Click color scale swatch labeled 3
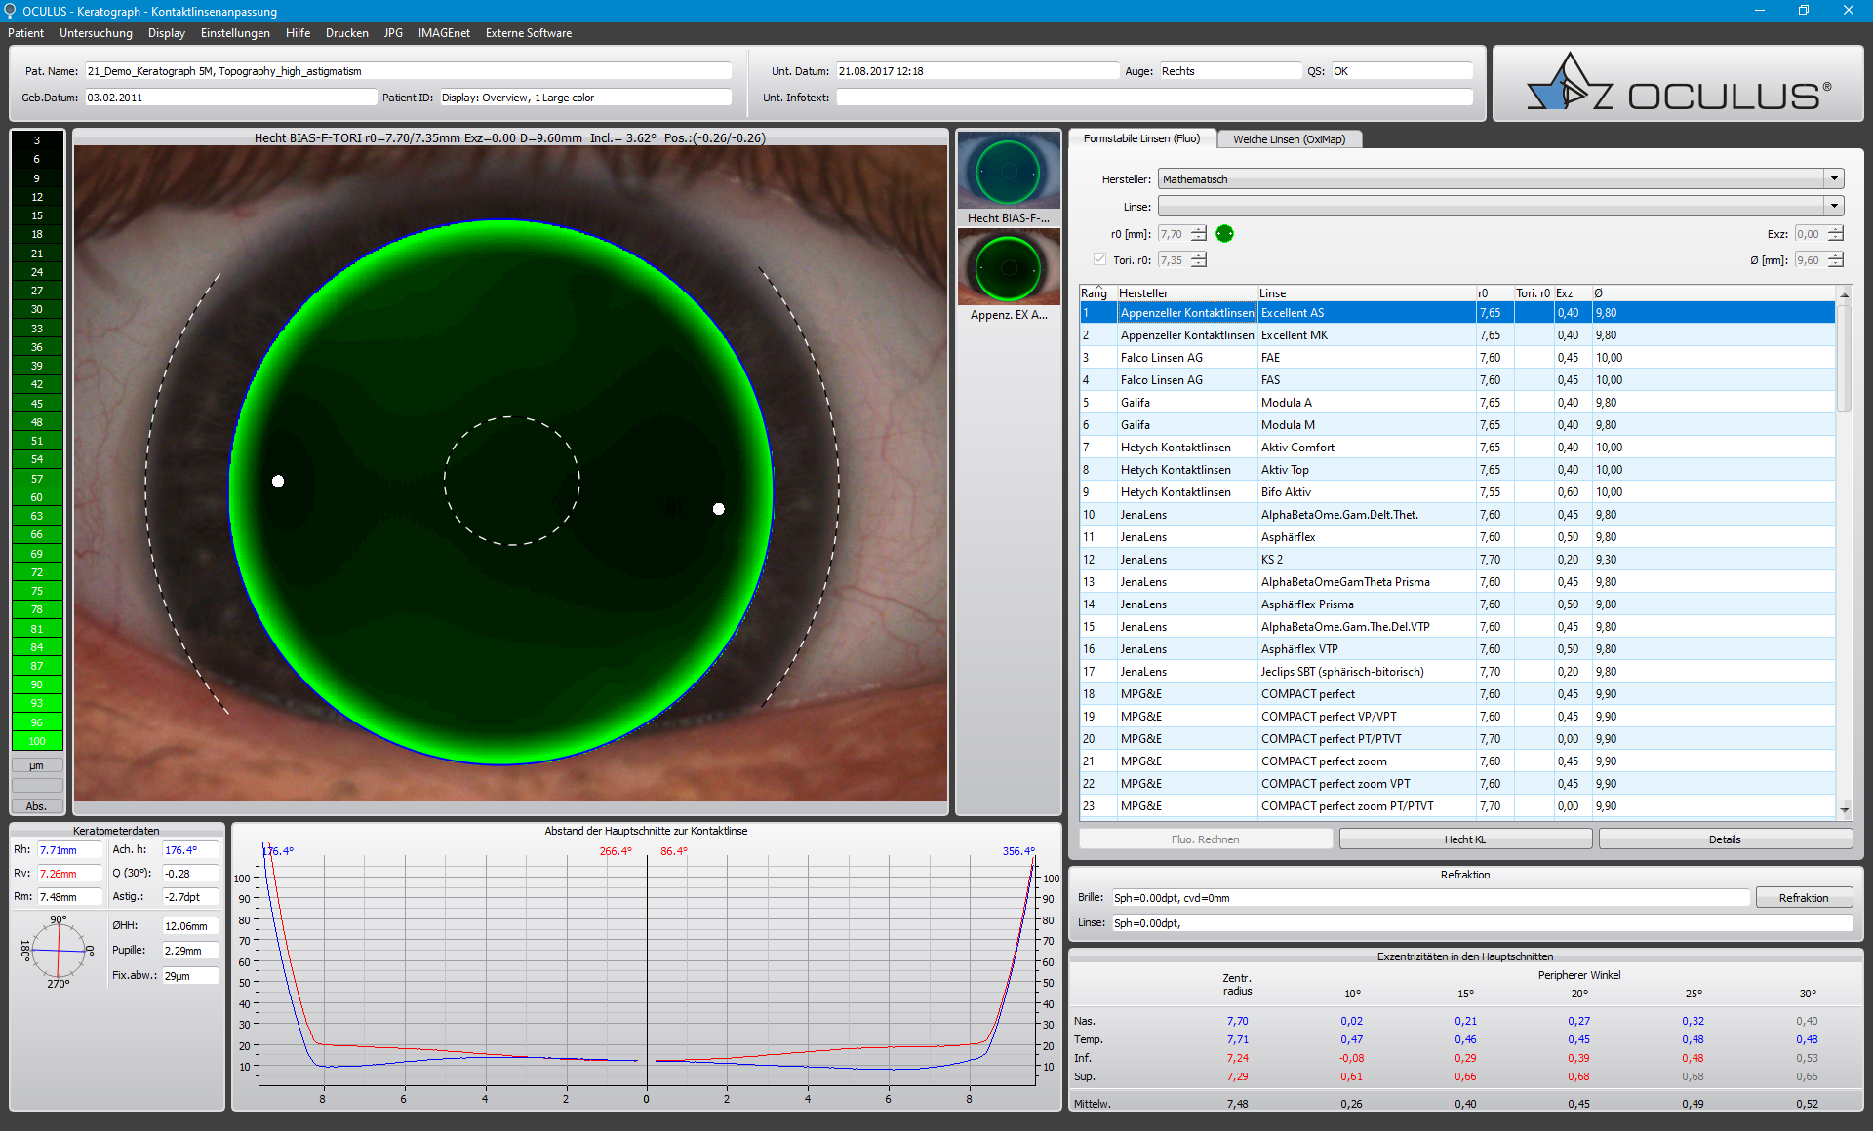The image size is (1873, 1131). (x=37, y=140)
